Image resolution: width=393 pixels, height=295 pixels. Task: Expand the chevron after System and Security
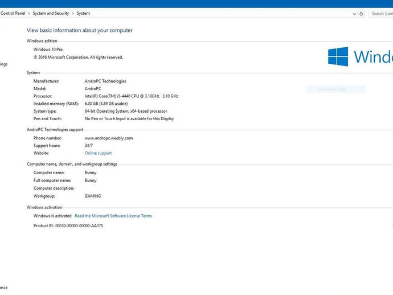point(73,14)
